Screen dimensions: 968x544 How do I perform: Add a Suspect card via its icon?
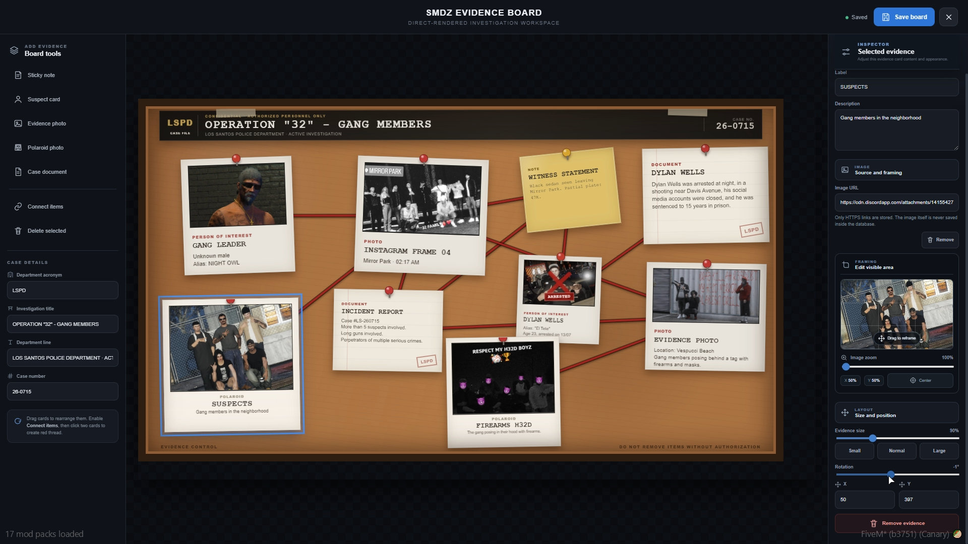coord(18,99)
